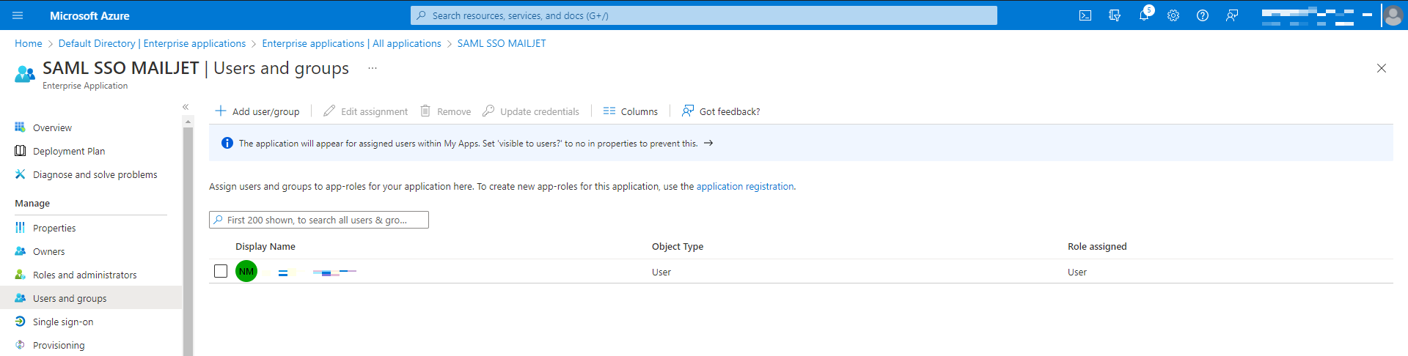Click the Add user/group plus icon
This screenshot has height=356, width=1408.
tap(220, 111)
